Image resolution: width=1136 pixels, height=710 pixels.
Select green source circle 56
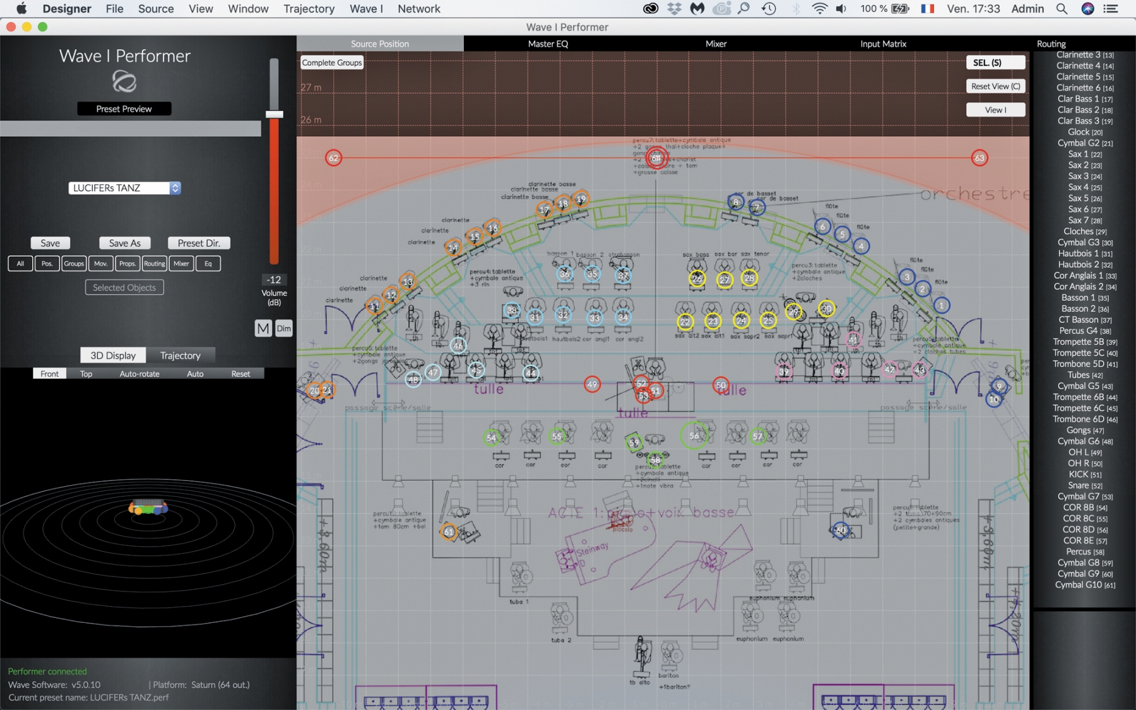pyautogui.click(x=694, y=436)
